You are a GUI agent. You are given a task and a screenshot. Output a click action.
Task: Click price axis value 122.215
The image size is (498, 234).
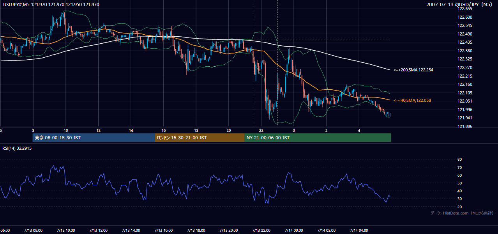pyautogui.click(x=465, y=76)
